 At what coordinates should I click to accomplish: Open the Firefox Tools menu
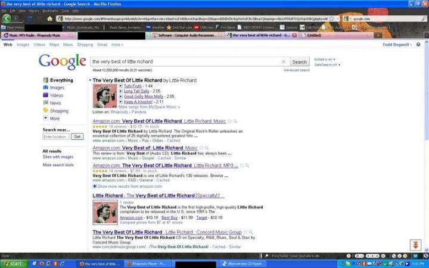[65, 11]
